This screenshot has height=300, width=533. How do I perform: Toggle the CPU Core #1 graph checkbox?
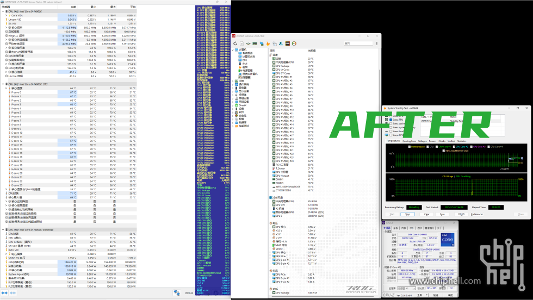tap(437, 146)
